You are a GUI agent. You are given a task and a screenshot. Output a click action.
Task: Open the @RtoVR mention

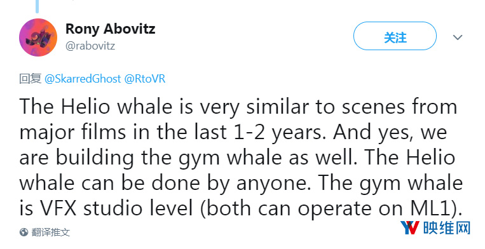coord(145,79)
